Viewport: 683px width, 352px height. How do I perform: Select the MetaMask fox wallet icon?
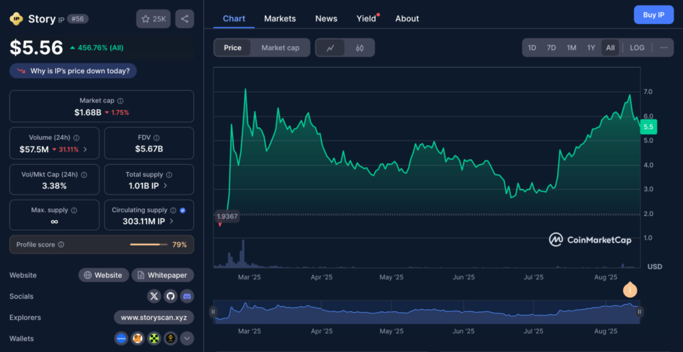[x=137, y=339]
